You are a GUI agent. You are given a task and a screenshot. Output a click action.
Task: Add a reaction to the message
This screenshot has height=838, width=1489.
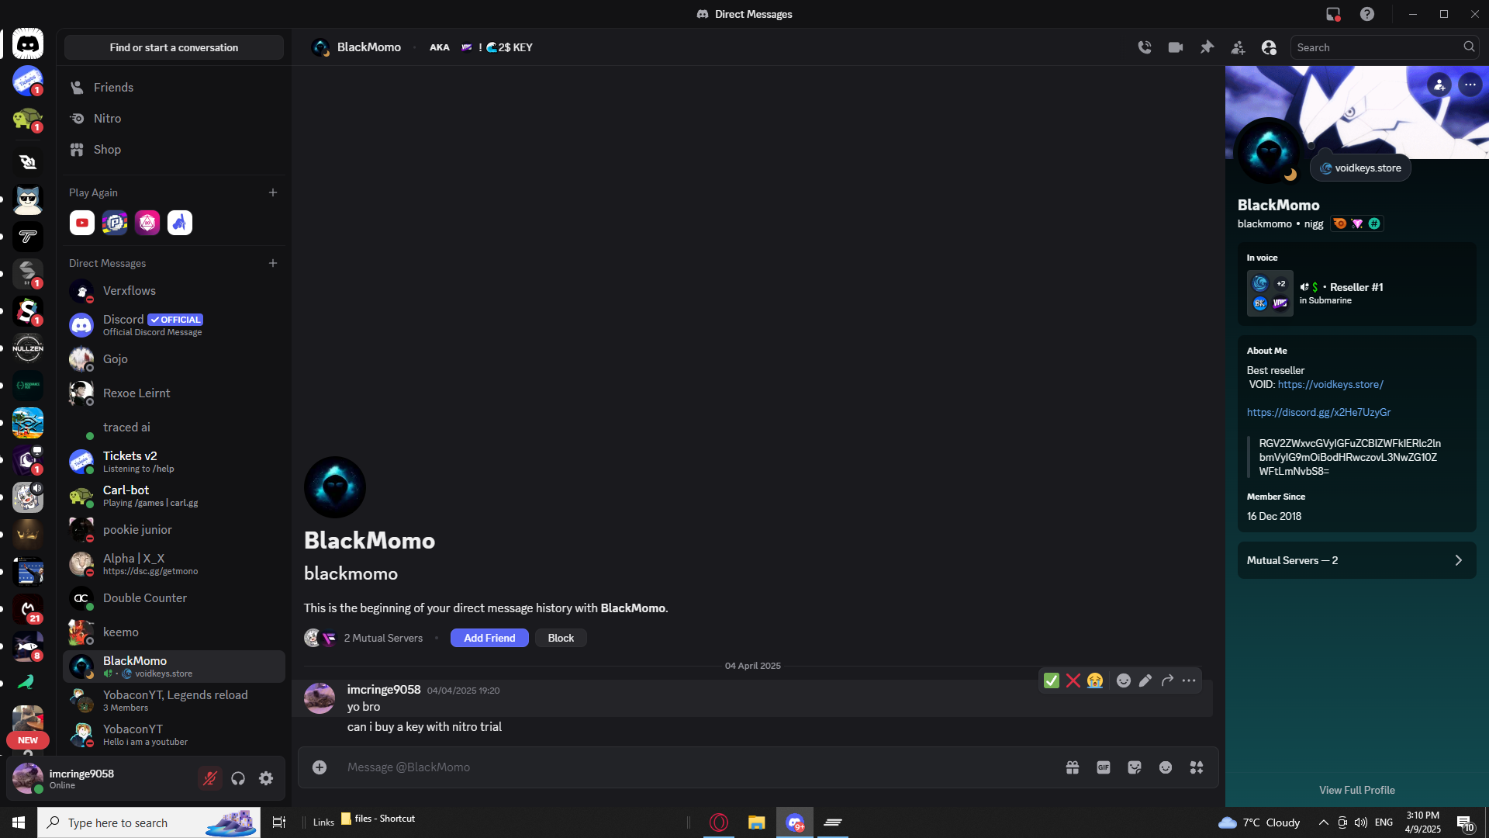(x=1124, y=680)
